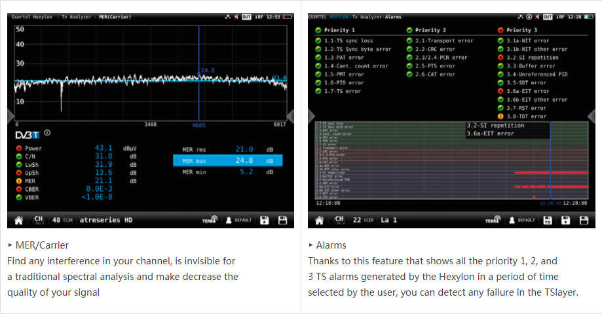Expand left side panel arrow on MER screen
This screenshot has width=602, height=314.
[10, 116]
